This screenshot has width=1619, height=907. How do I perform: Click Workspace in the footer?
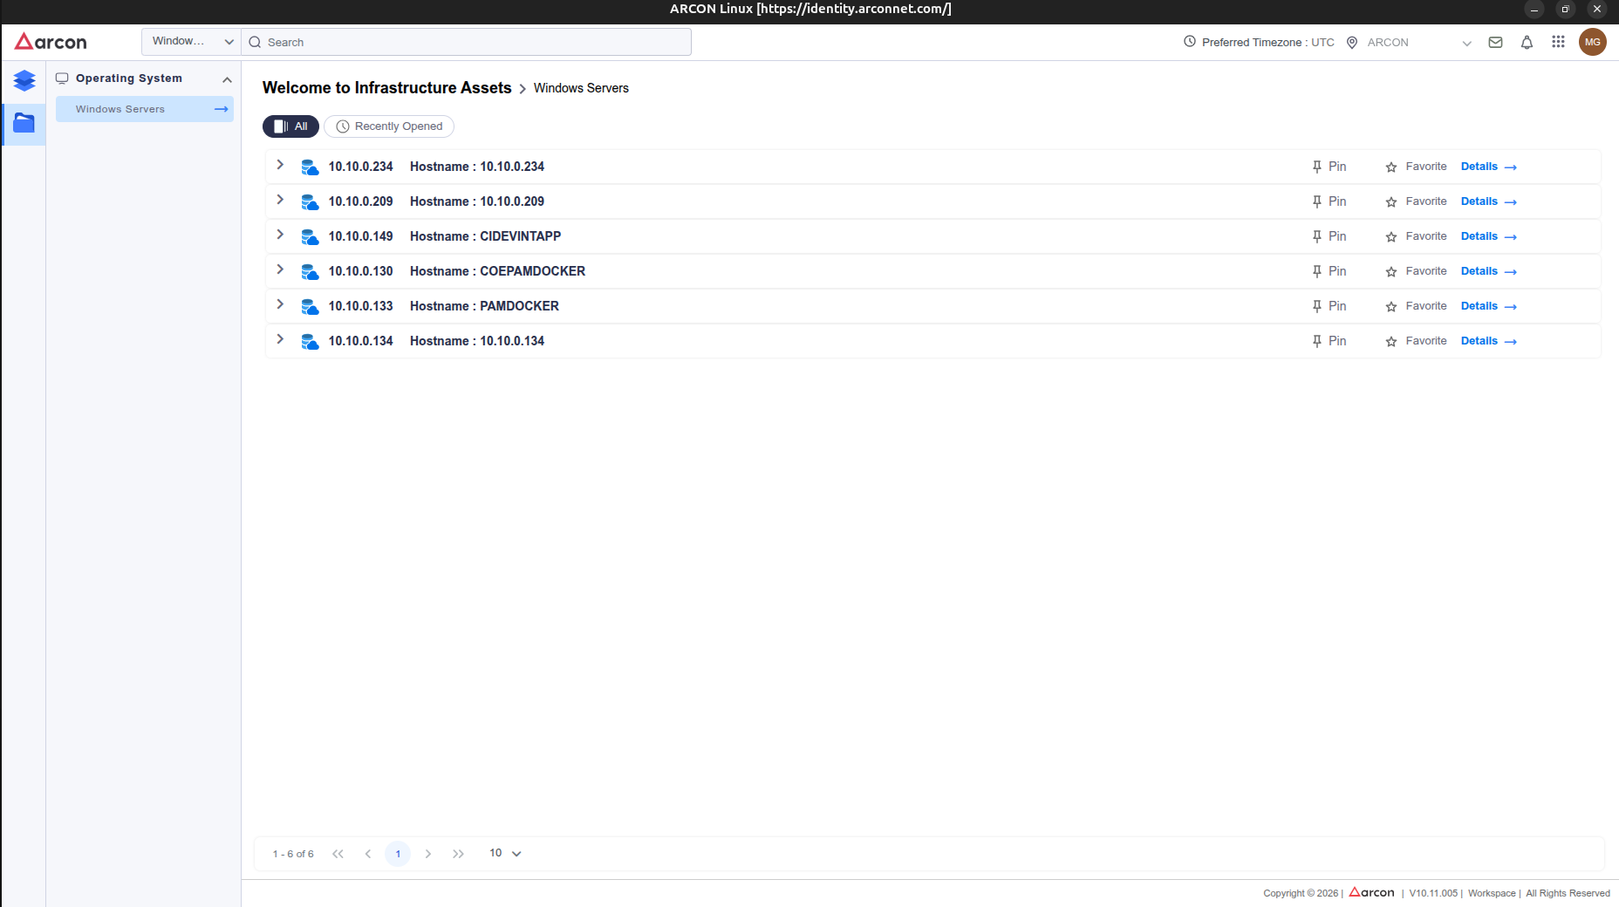(x=1492, y=894)
